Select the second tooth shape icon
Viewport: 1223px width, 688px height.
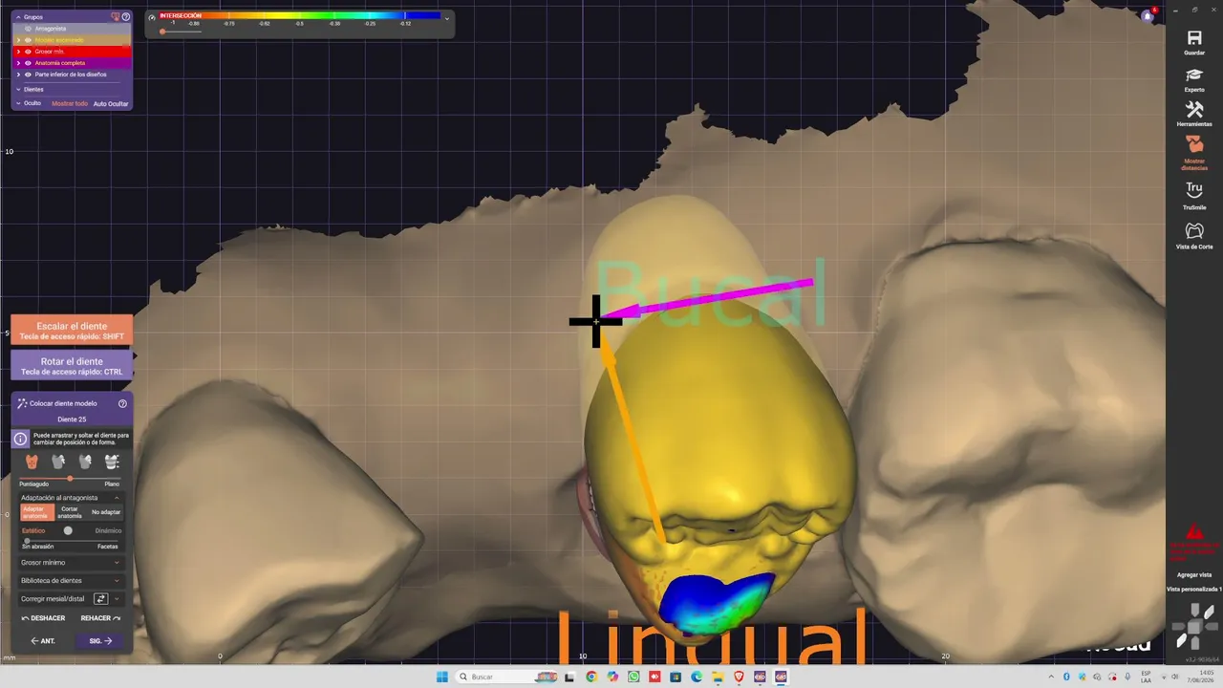tap(58, 462)
